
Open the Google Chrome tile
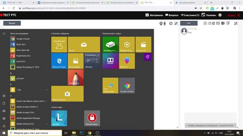(x=127, y=86)
